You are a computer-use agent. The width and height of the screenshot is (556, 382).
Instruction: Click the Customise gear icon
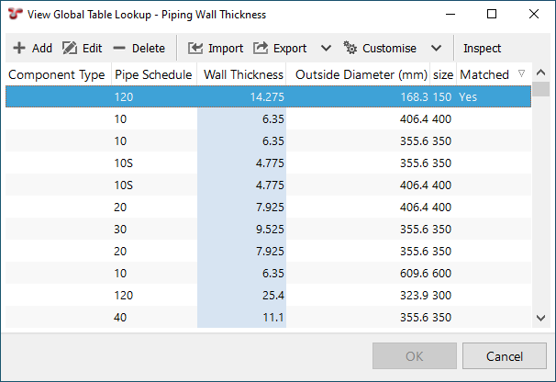[x=350, y=49]
